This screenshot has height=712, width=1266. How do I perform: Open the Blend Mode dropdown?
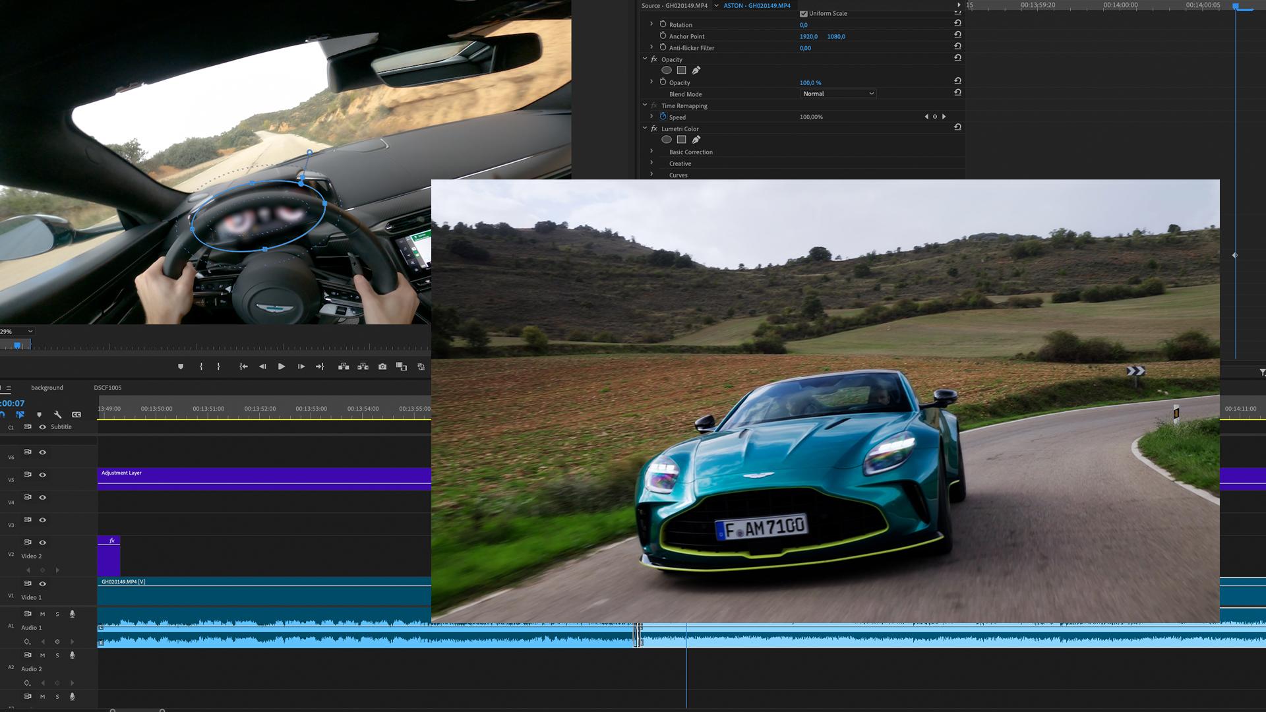[838, 94]
